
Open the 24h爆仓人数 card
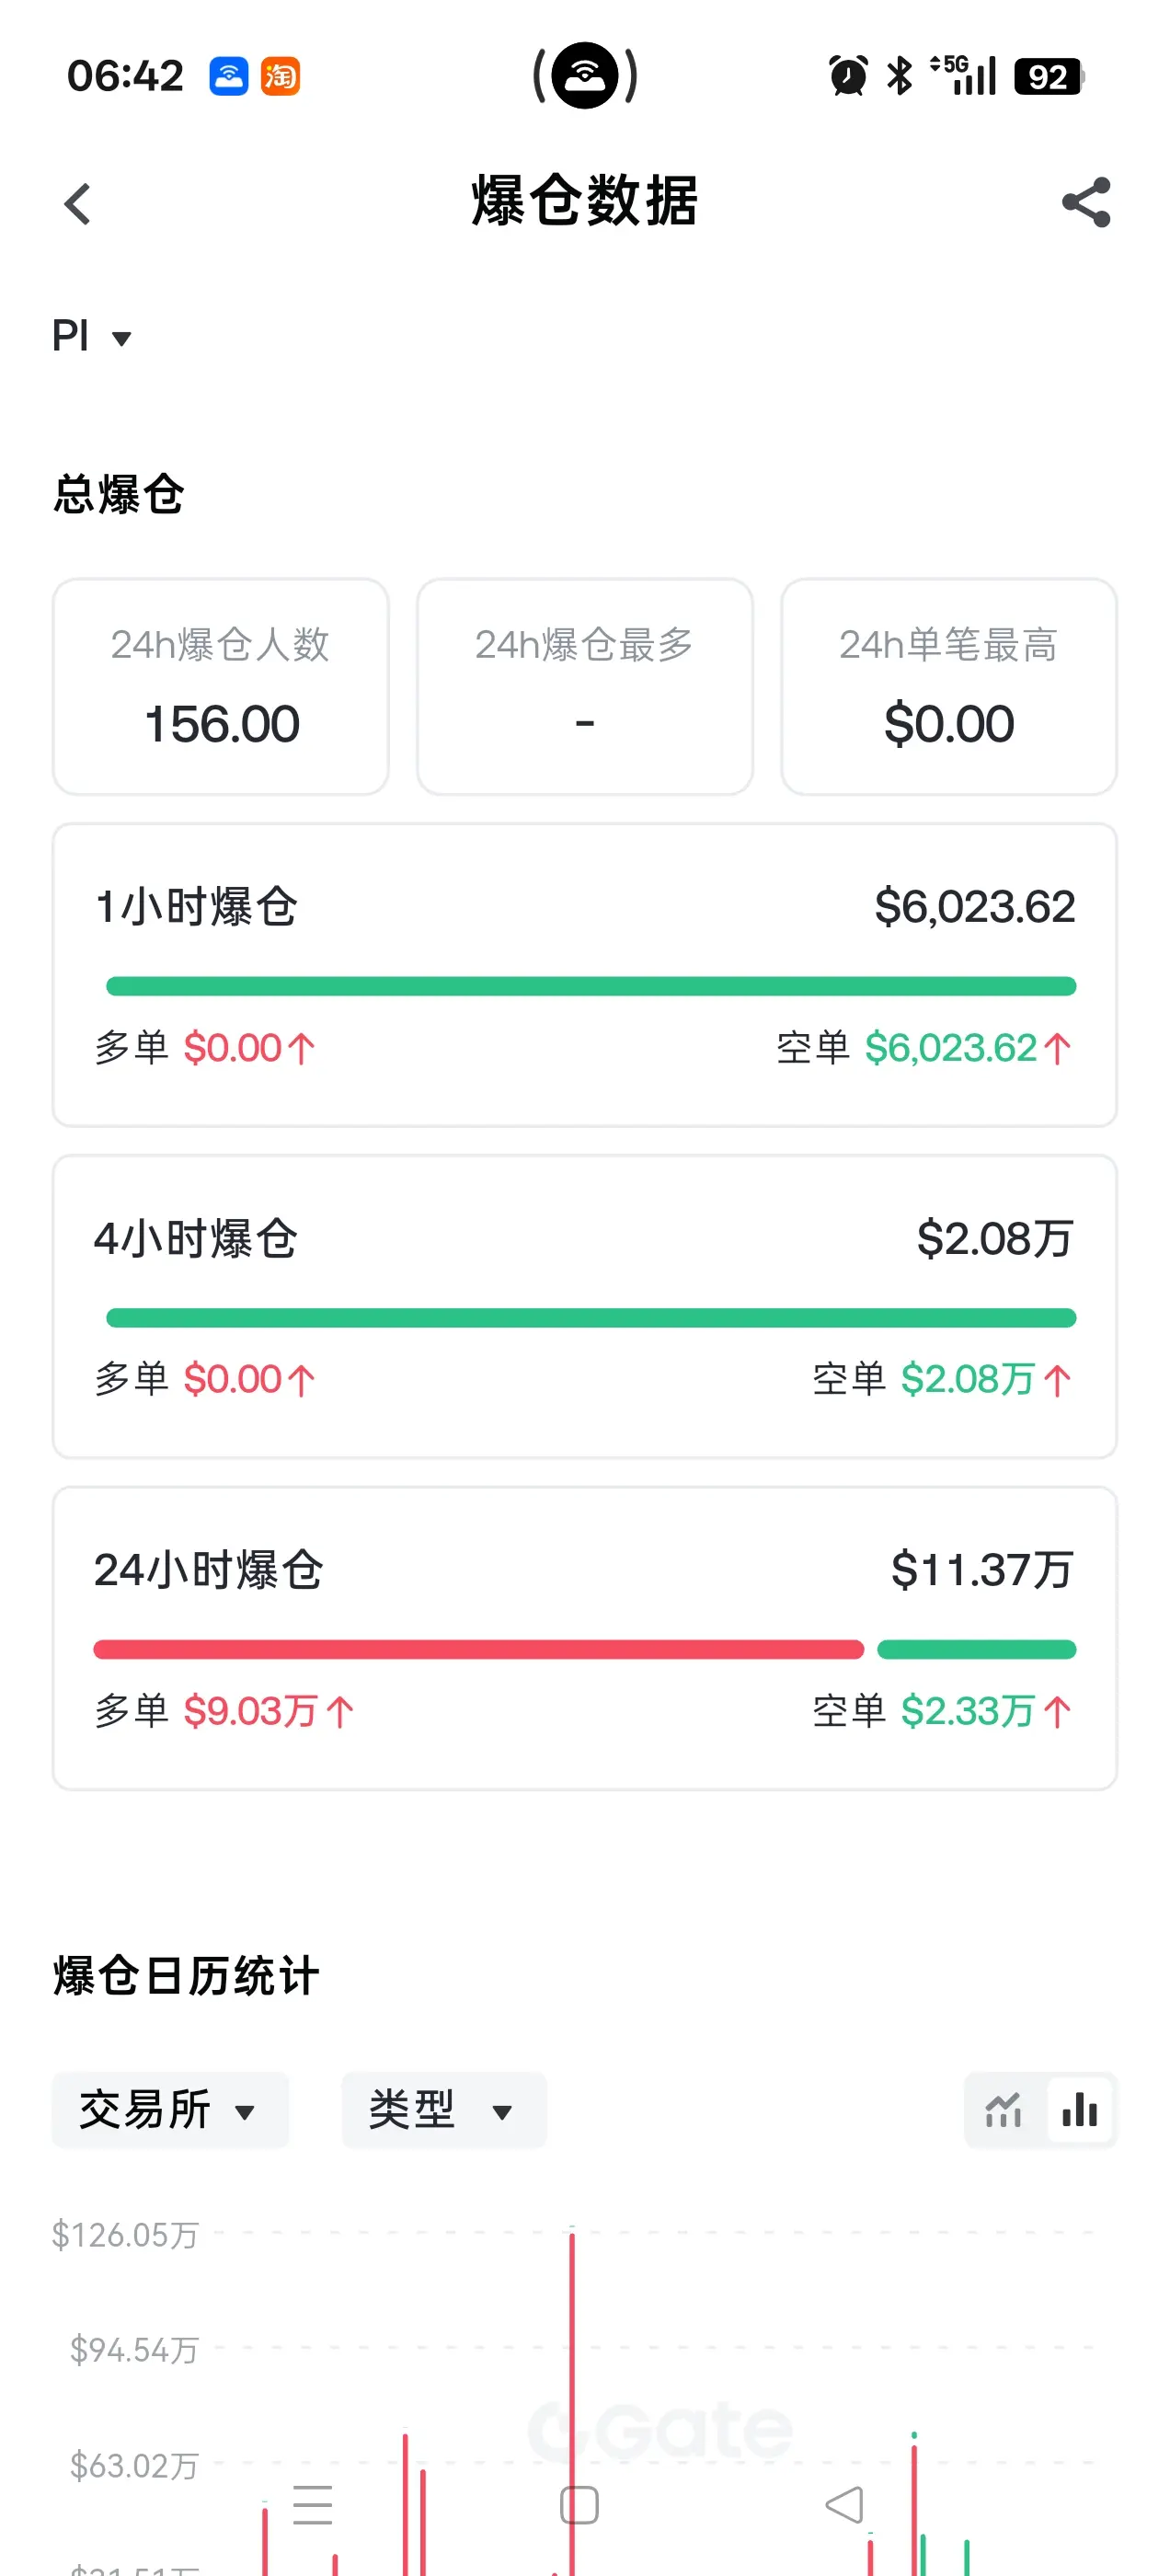click(x=220, y=686)
